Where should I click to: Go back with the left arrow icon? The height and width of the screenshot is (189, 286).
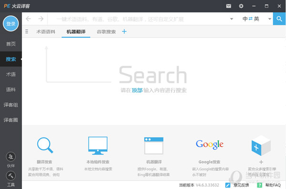click(x=29, y=19)
